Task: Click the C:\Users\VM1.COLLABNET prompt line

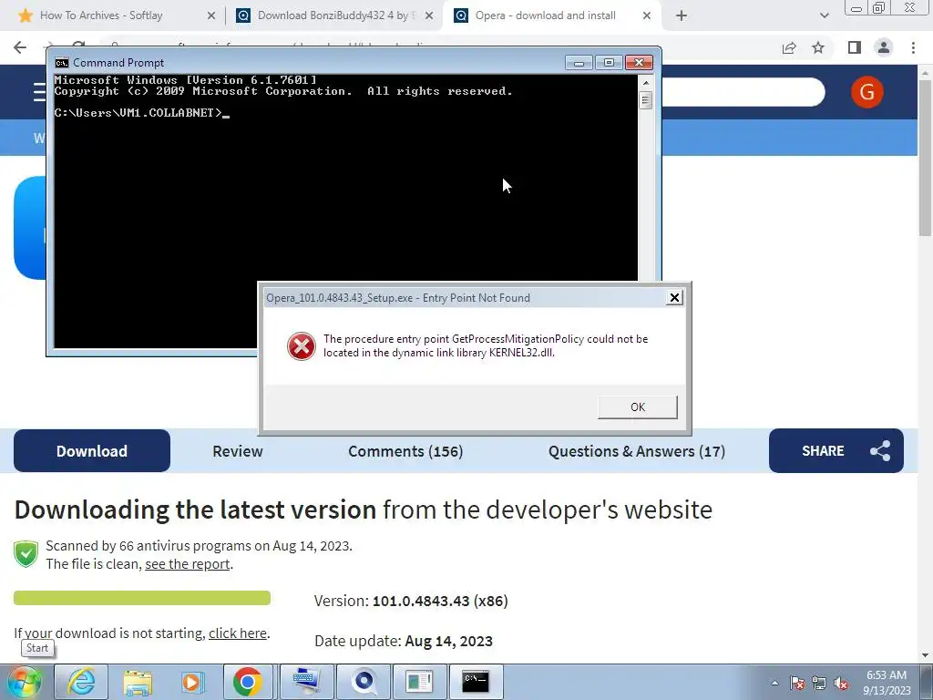Action: 141,112
